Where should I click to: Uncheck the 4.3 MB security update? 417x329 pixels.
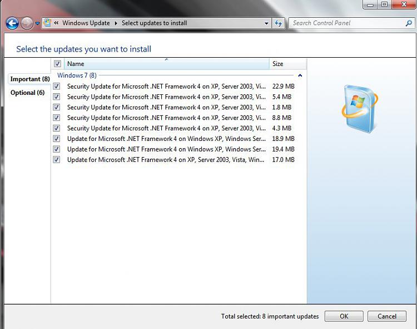coord(56,128)
